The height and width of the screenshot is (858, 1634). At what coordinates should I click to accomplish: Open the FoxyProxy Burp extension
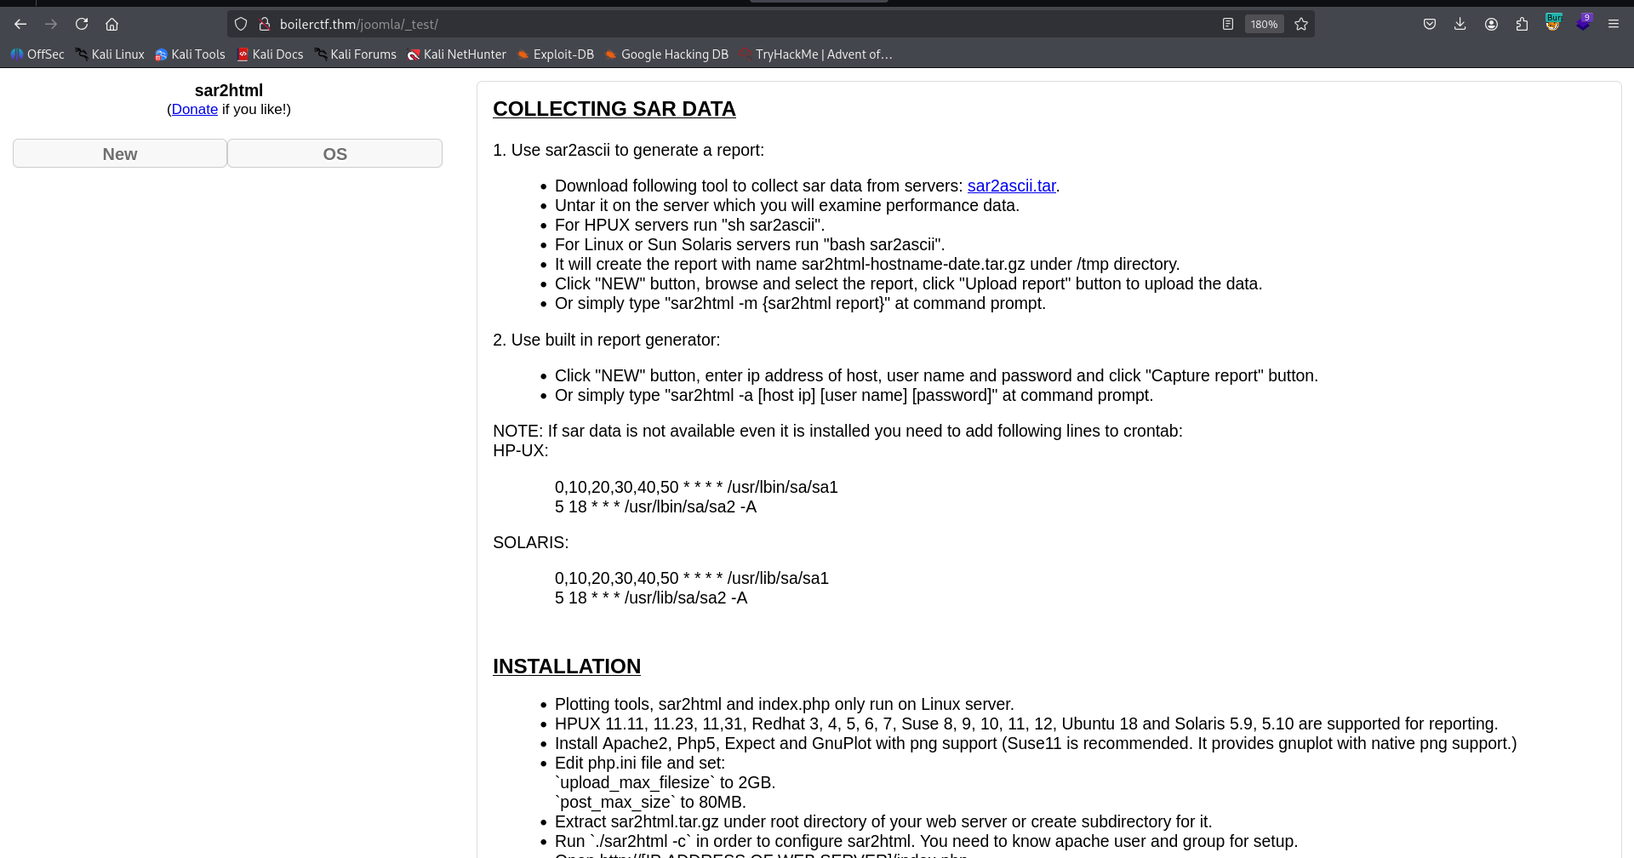pyautogui.click(x=1553, y=22)
